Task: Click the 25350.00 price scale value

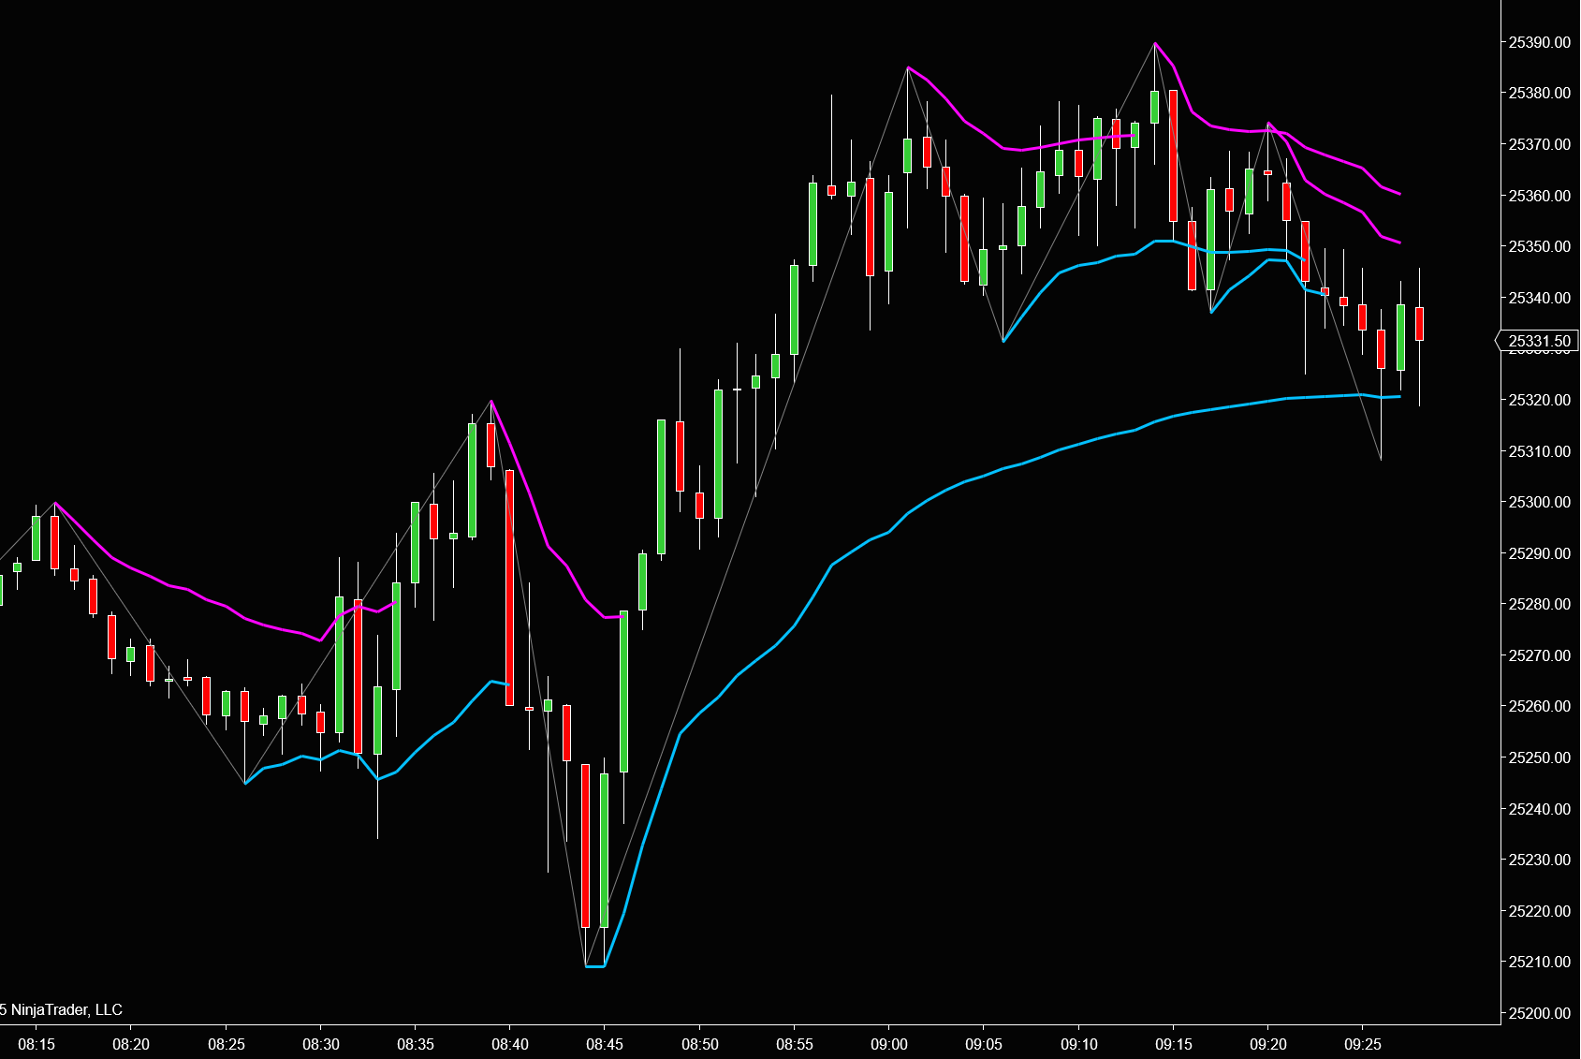Action: click(1540, 246)
